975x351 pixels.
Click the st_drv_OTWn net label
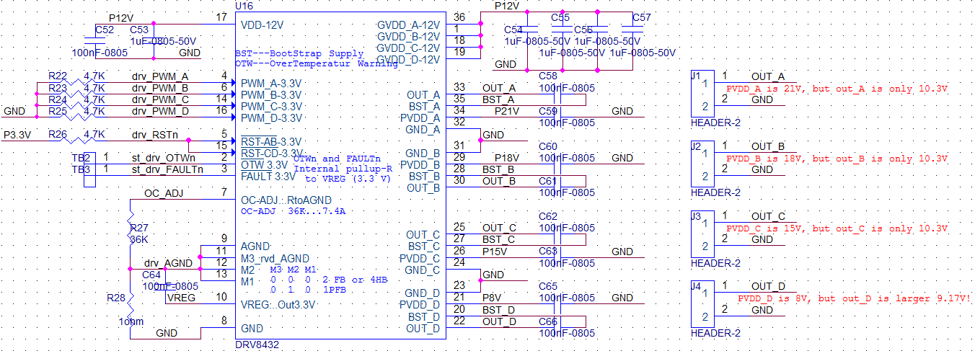point(163,158)
